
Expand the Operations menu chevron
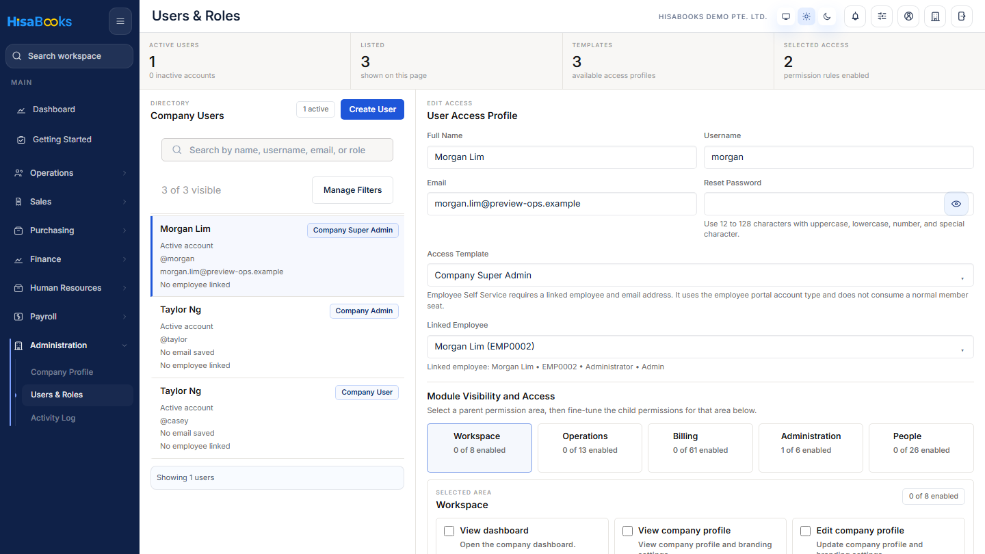point(124,173)
